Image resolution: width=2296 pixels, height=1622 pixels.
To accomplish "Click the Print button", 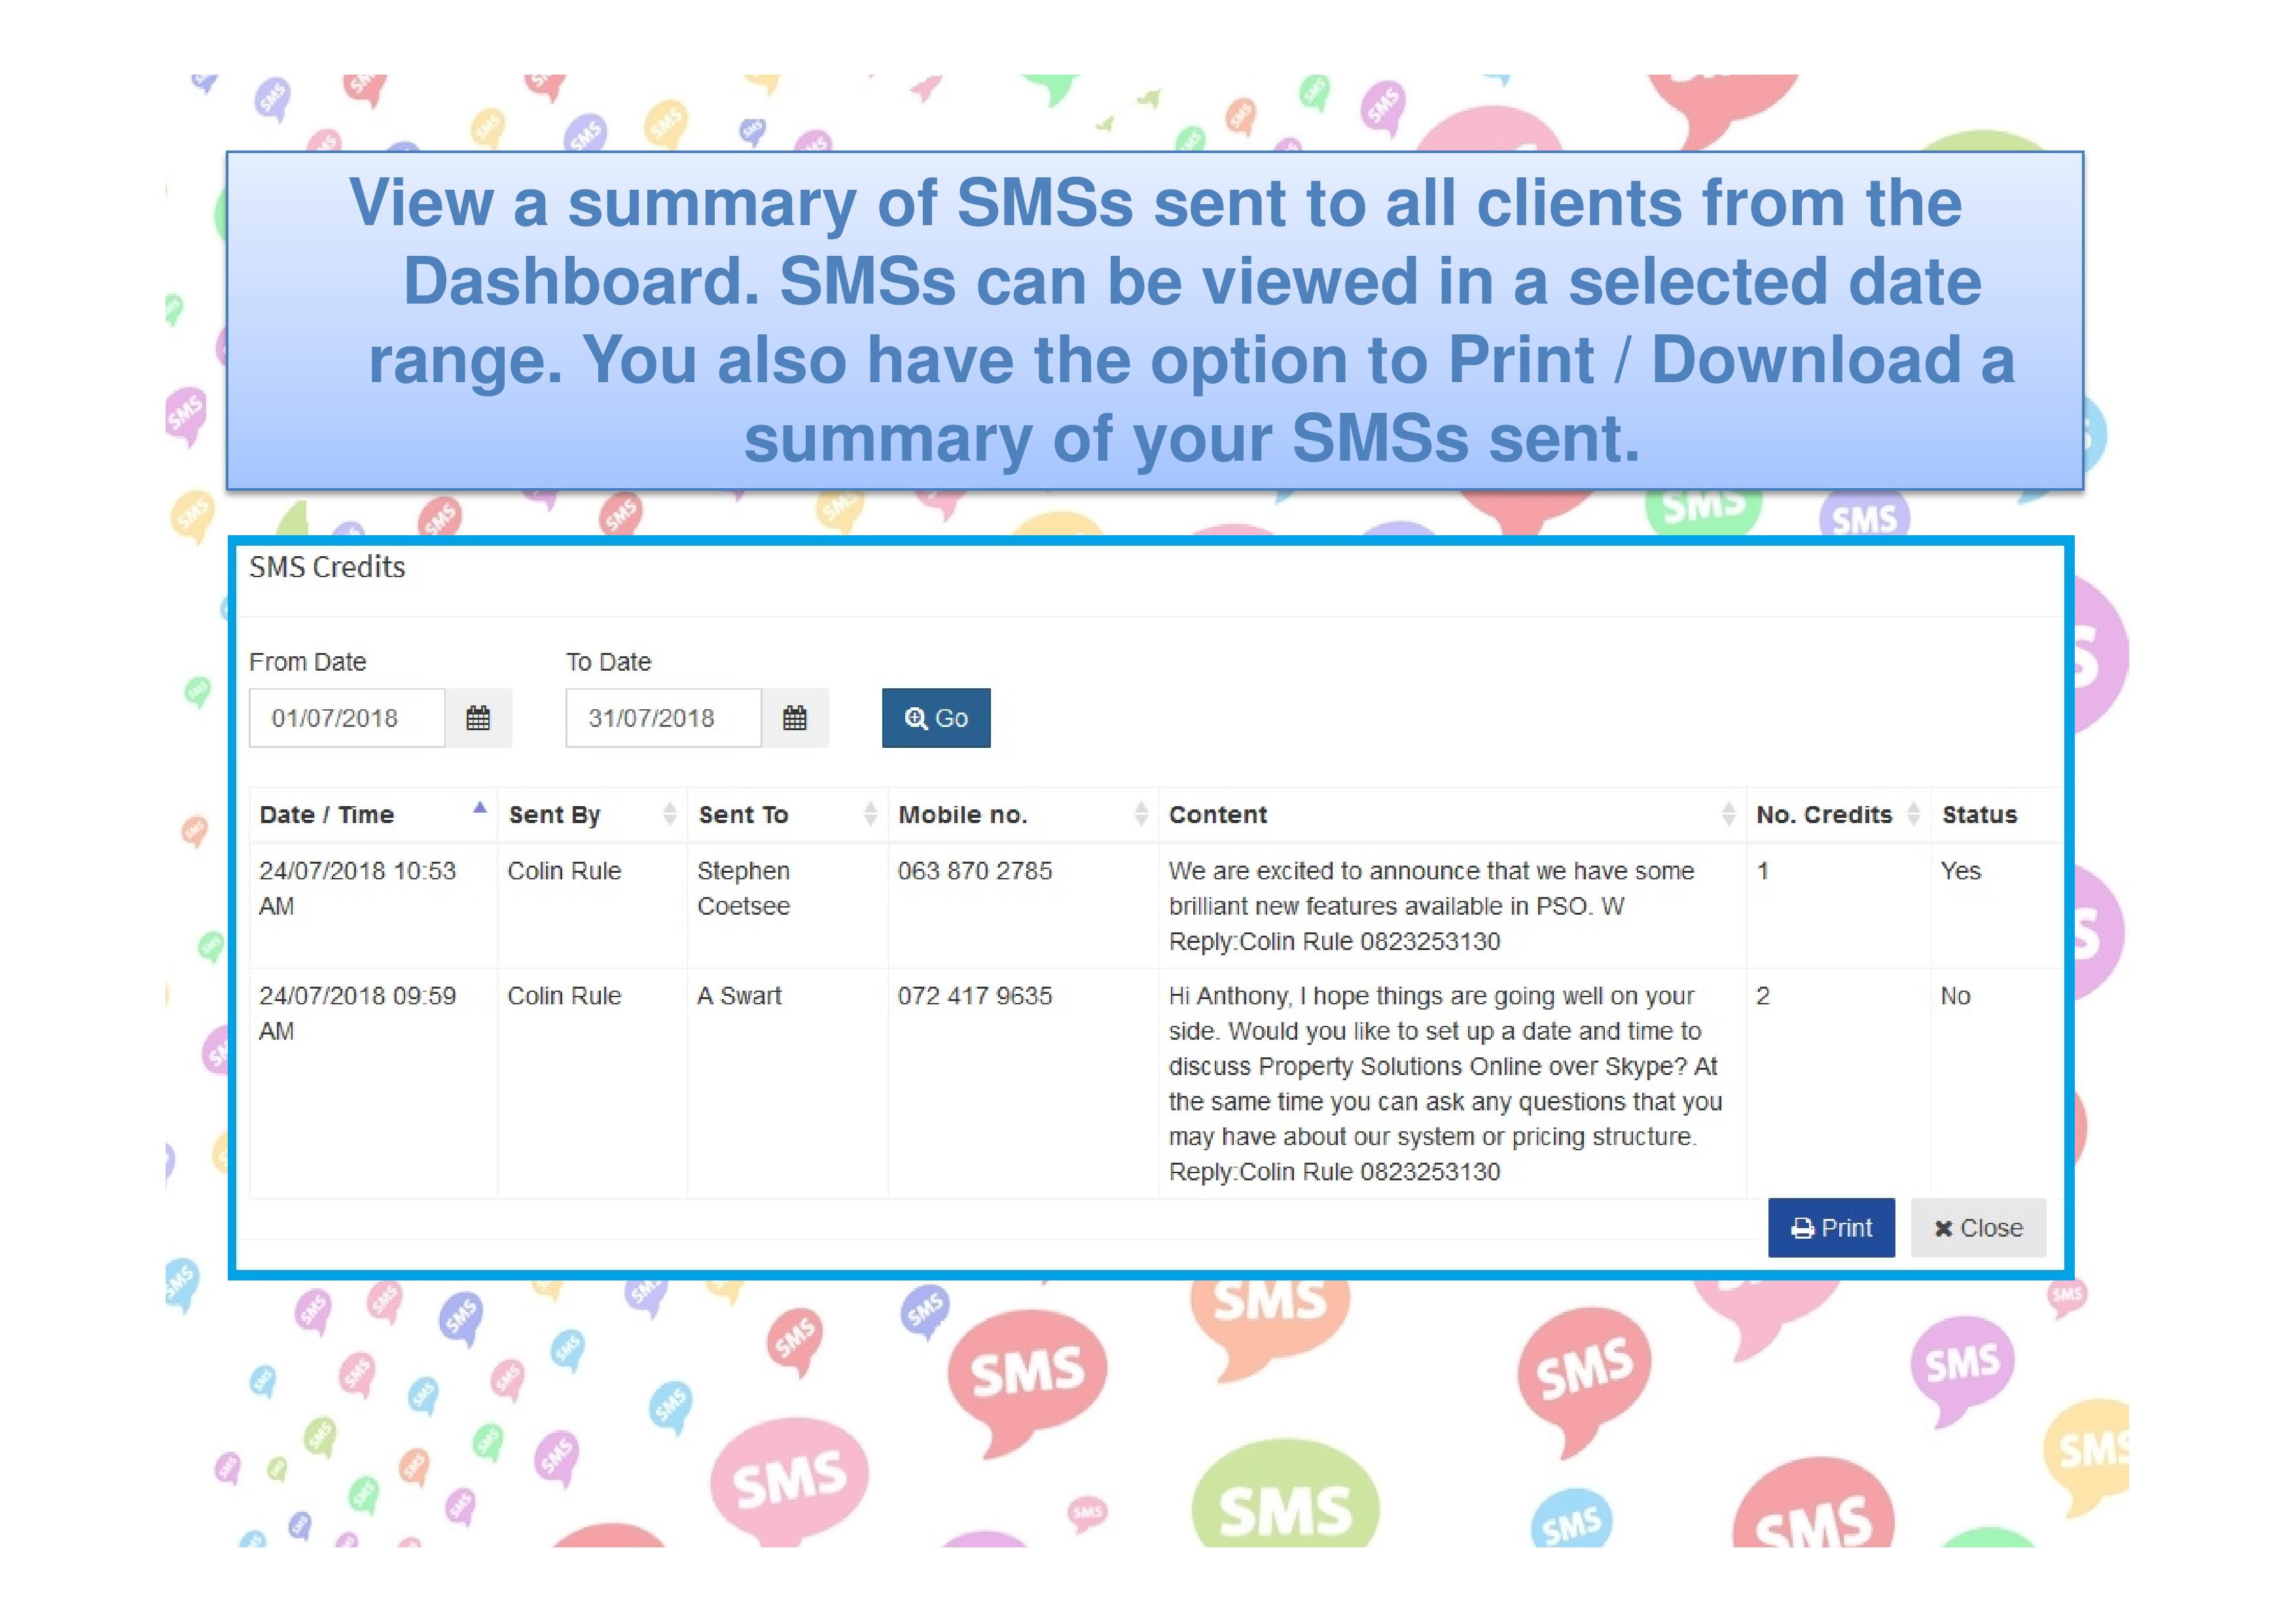I will click(1830, 1227).
